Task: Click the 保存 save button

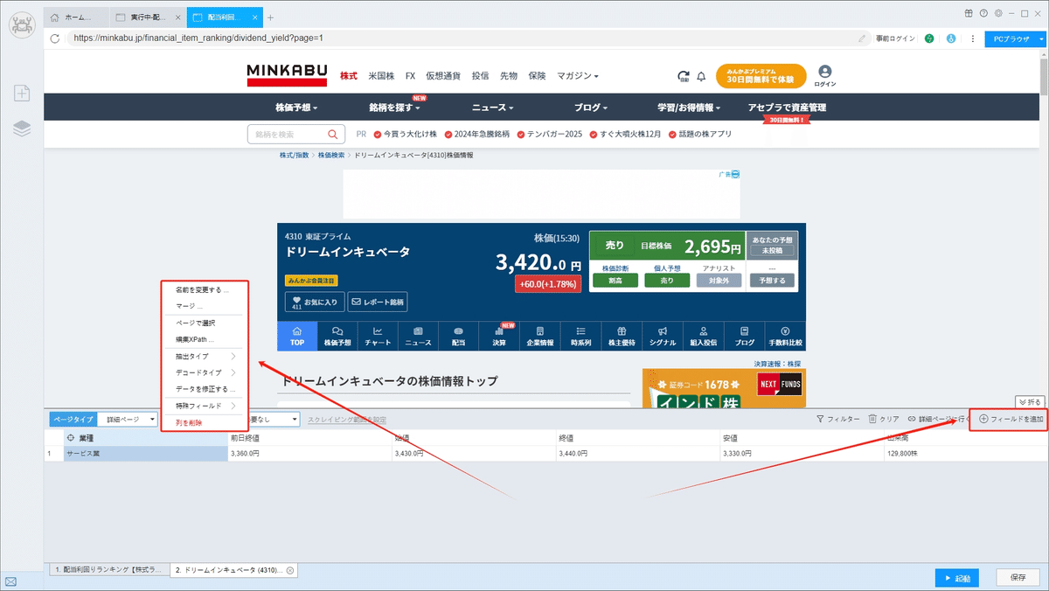Action: coord(1018,578)
